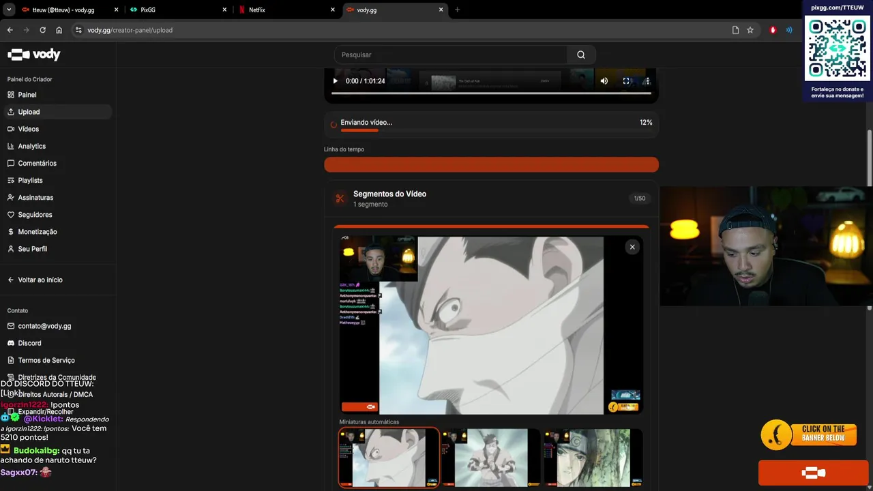Open a new browser tab
The image size is (873, 491).
tap(457, 10)
